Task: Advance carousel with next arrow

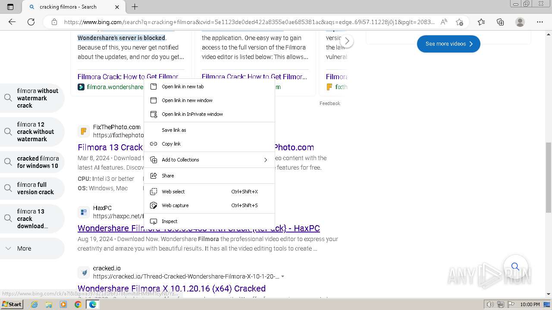Action: click(x=347, y=41)
